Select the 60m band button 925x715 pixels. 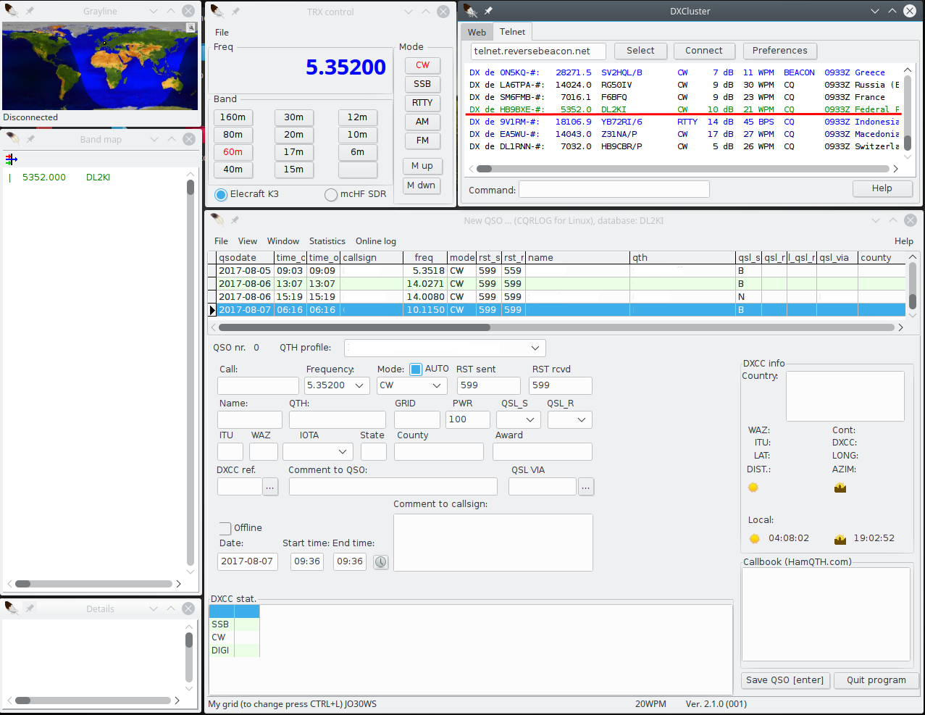click(233, 152)
